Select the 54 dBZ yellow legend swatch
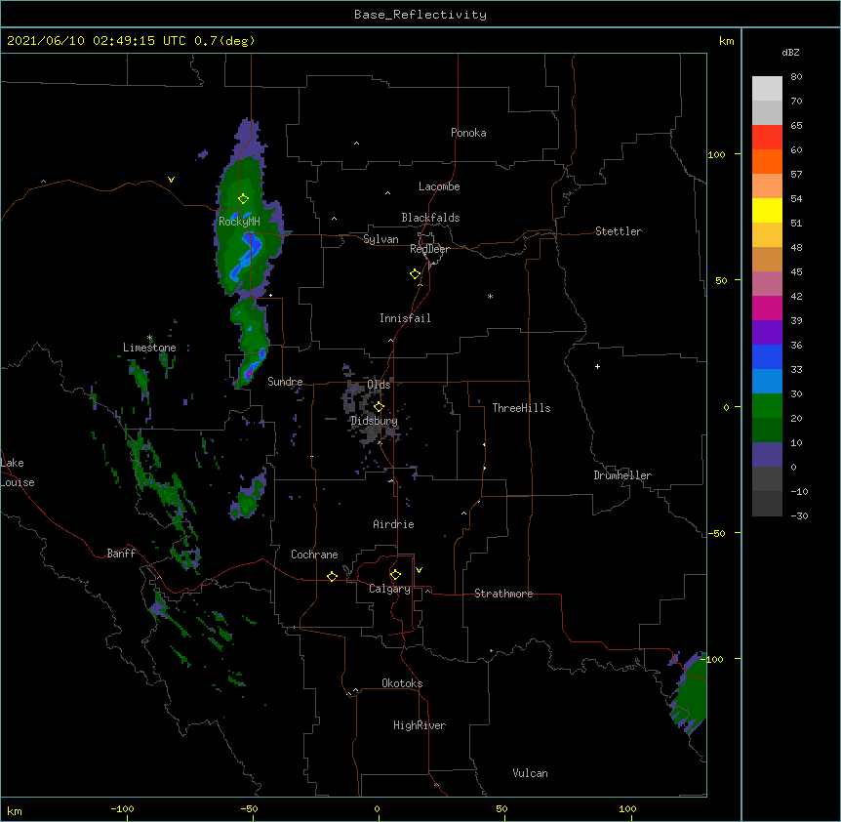 pyautogui.click(x=767, y=210)
